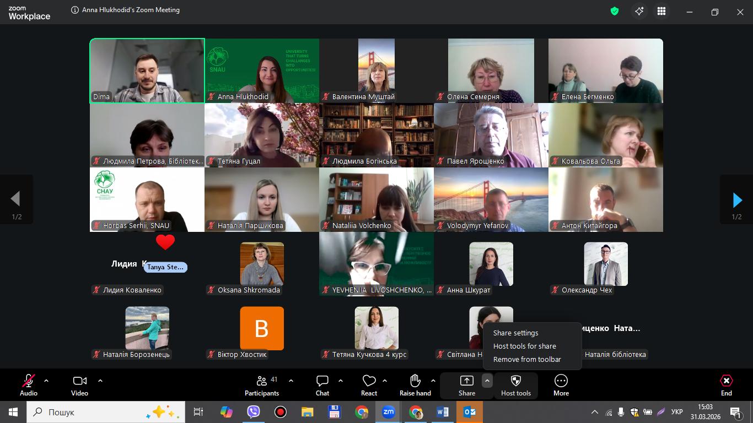
Task: Open Host tools shield button
Action: 516,385
